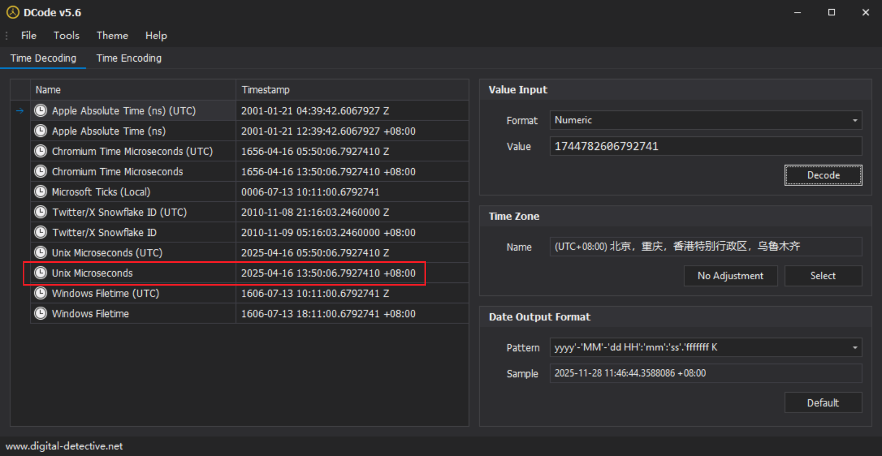
Task: Click the DCode app icon in title bar
Action: point(12,12)
